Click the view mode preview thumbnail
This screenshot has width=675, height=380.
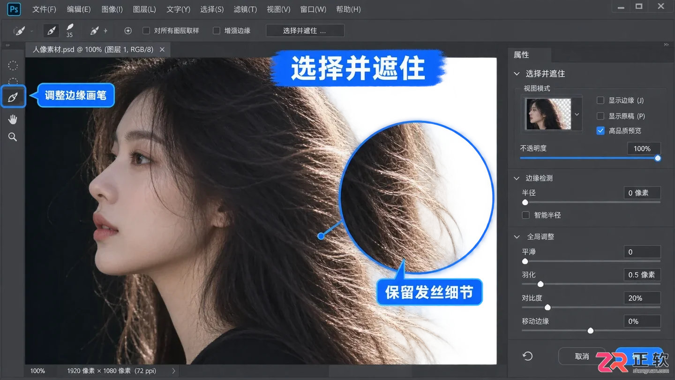[548, 114]
